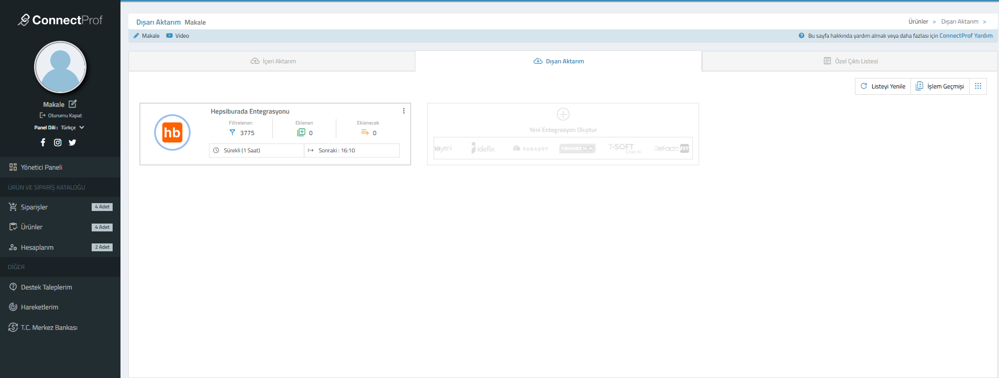Screen dimensions: 999x378
Task: Click the Facebook icon in sidebar
Action: (43, 142)
